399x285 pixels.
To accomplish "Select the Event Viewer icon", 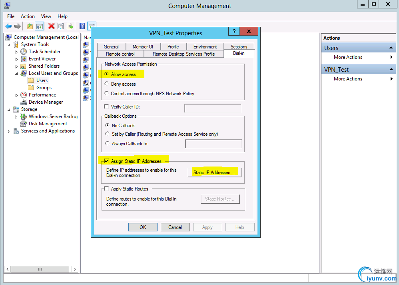I will coord(24,59).
